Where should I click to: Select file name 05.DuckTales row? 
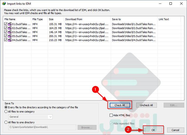click(21, 36)
